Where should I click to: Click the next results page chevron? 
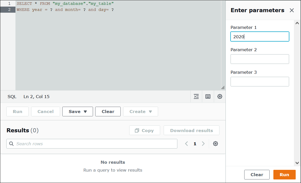(203, 144)
